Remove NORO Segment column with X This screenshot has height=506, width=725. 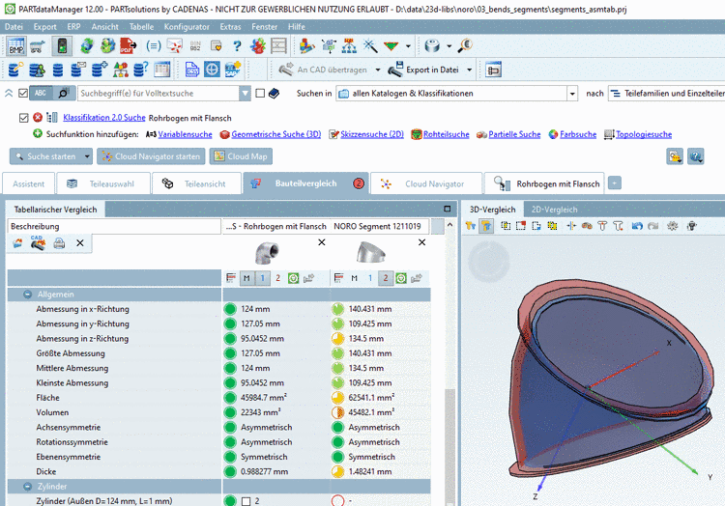pyautogui.click(x=421, y=242)
